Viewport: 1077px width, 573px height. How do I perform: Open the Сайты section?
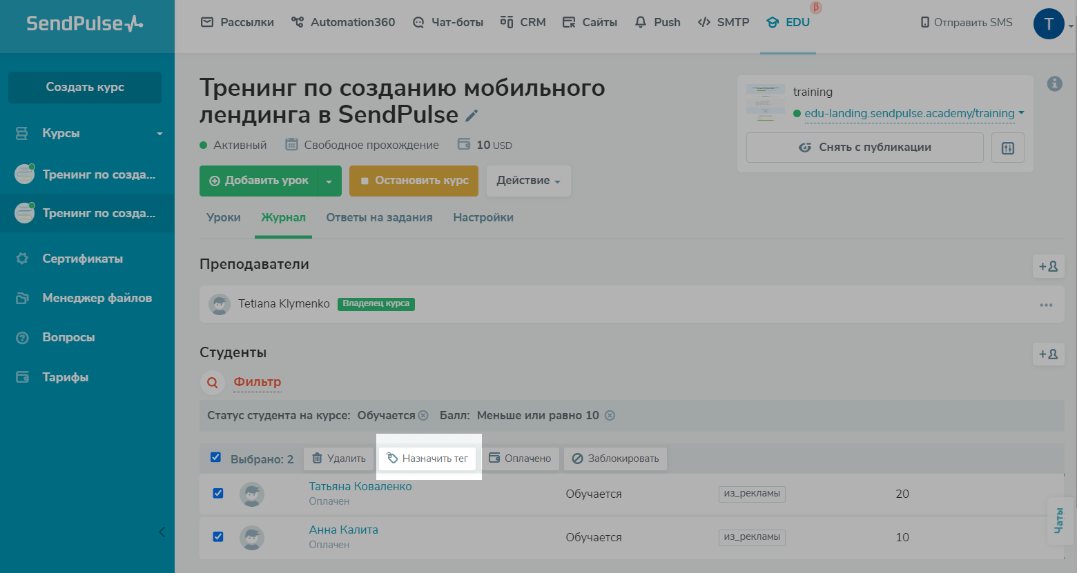pos(590,23)
